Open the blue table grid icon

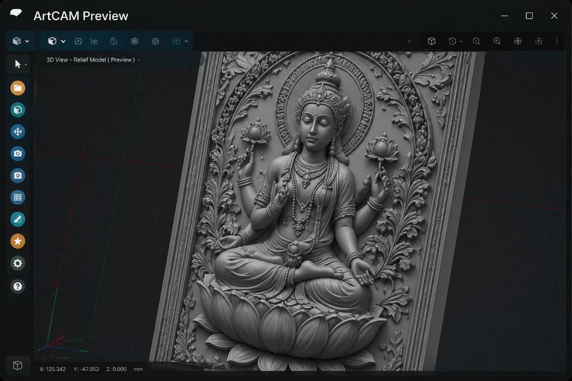17,197
